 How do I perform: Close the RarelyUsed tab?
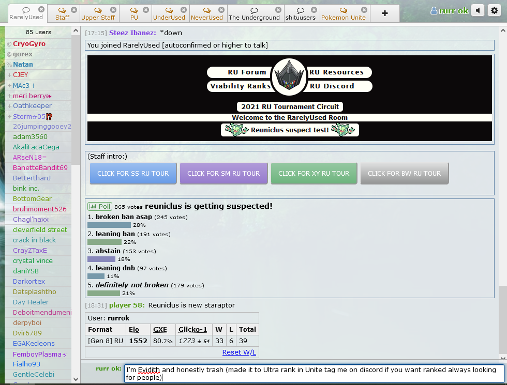41,9
